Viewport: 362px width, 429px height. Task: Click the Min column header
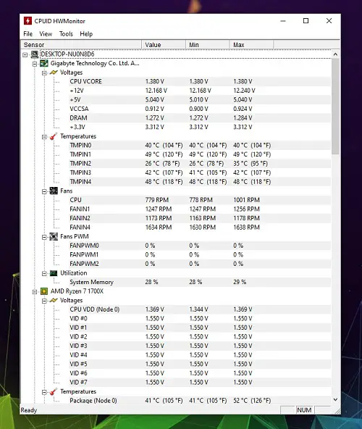click(x=208, y=45)
